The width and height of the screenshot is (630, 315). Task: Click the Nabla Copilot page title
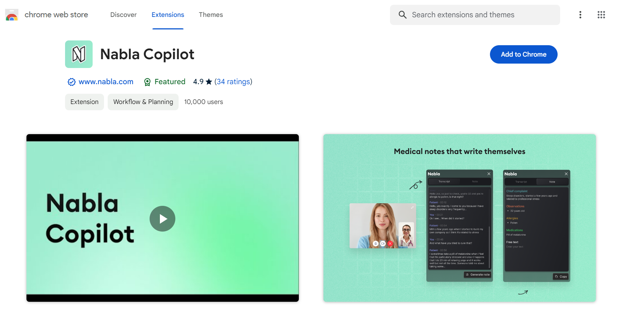coord(147,54)
